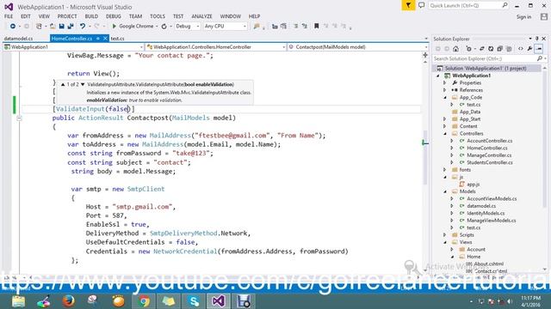Switch to the test.cs tab

point(117,39)
